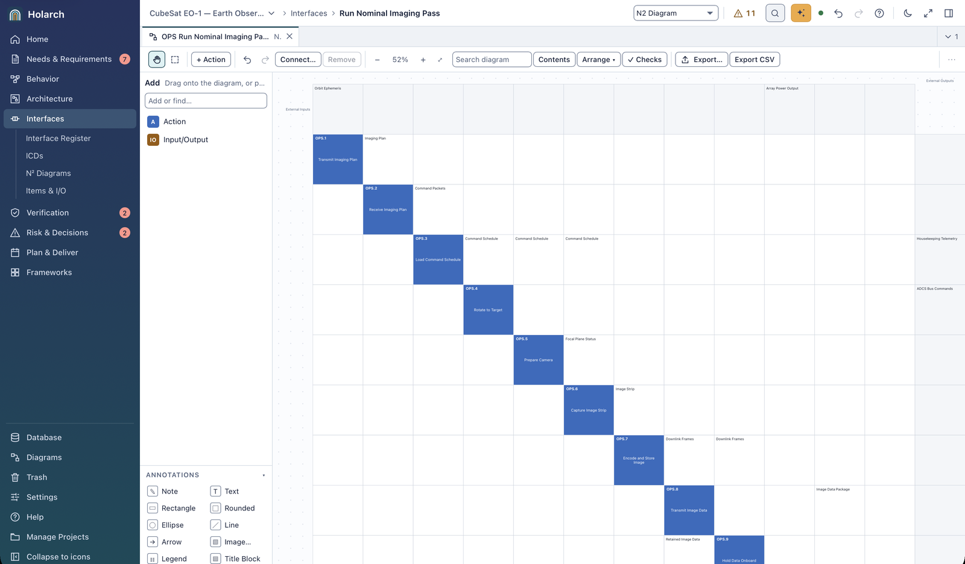Choose the Ellipse annotation
Screen dimensions: 965x564
(x=166, y=525)
